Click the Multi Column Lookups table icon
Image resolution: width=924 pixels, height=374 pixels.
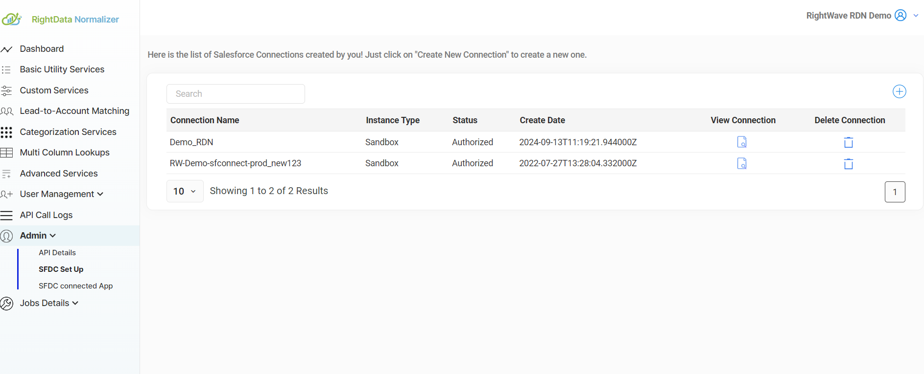(6, 153)
